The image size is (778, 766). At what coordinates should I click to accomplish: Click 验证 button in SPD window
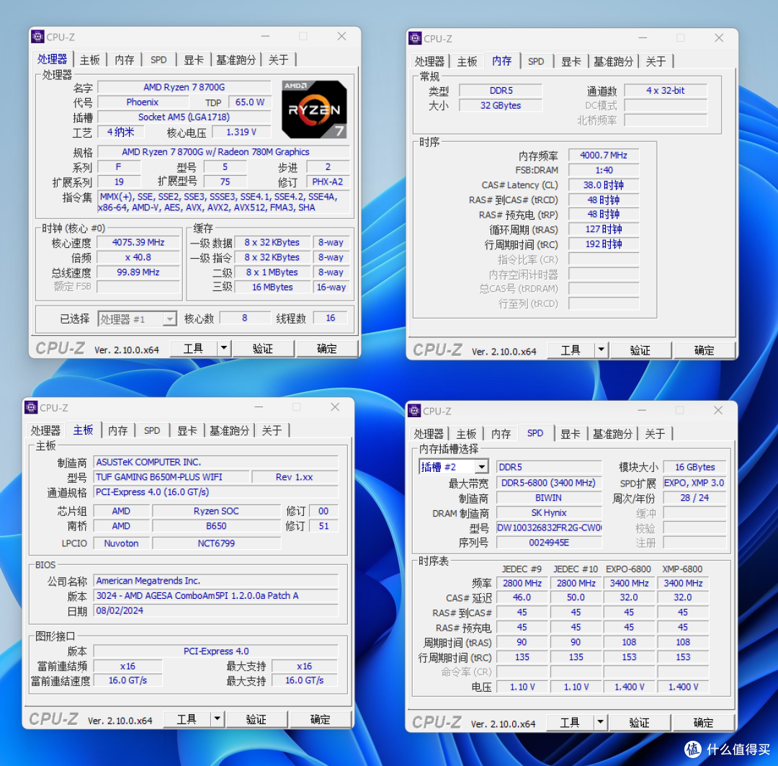pyautogui.click(x=639, y=722)
